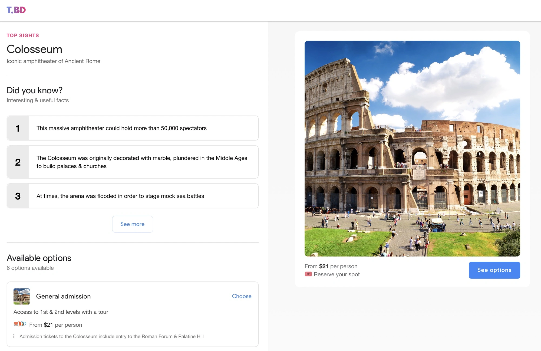The height and width of the screenshot is (351, 541).
Task: Click the General admission title
Action: click(x=63, y=296)
